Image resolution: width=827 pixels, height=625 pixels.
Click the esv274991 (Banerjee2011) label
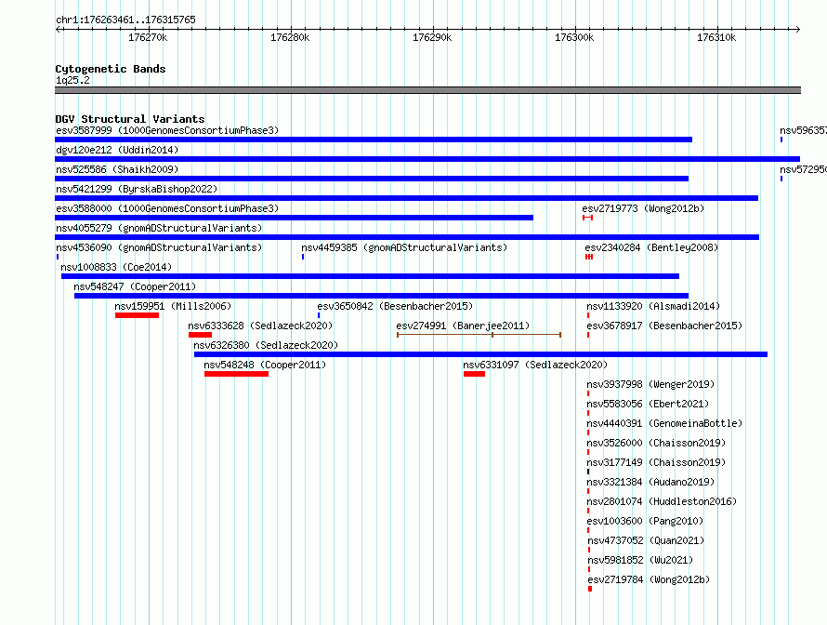(463, 326)
